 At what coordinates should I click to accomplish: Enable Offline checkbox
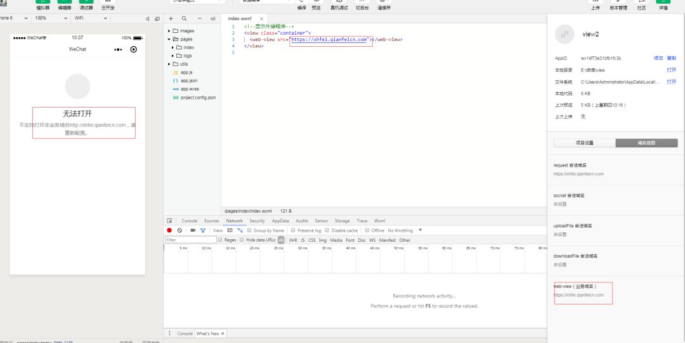click(367, 230)
